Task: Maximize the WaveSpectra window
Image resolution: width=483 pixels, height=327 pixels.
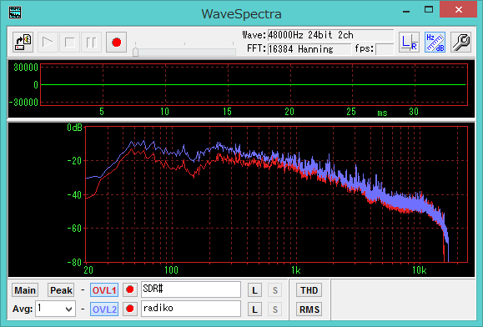Action: 429,10
